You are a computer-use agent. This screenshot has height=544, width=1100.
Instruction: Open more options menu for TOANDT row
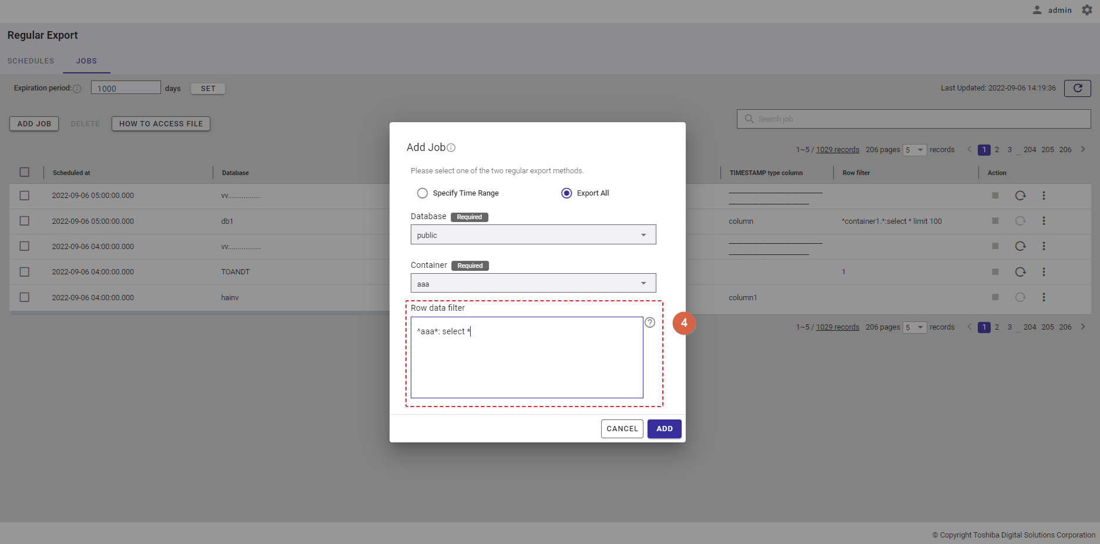tap(1044, 272)
